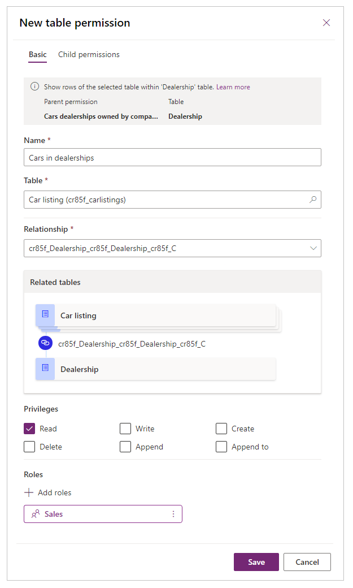The width and height of the screenshot is (353, 588).
Task: Click the parent permission 'Cars dealerships owned by compa...' text
Action: tap(101, 116)
